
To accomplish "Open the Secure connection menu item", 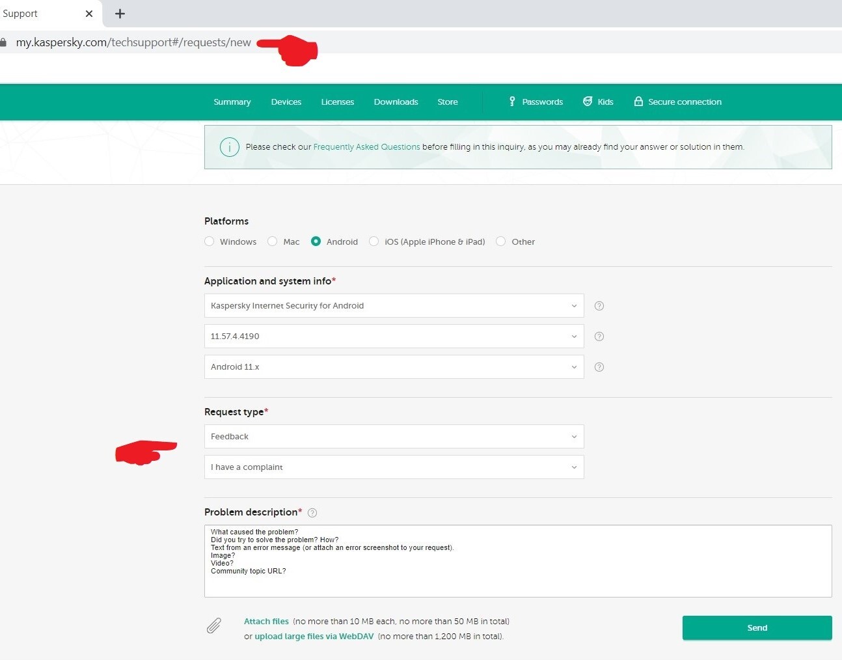I will pos(678,102).
